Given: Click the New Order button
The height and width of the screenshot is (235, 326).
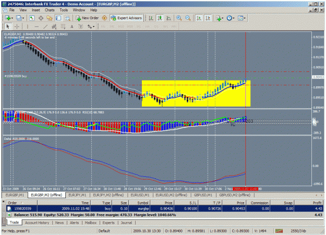Looking at the screenshot, I should (x=87, y=18).
